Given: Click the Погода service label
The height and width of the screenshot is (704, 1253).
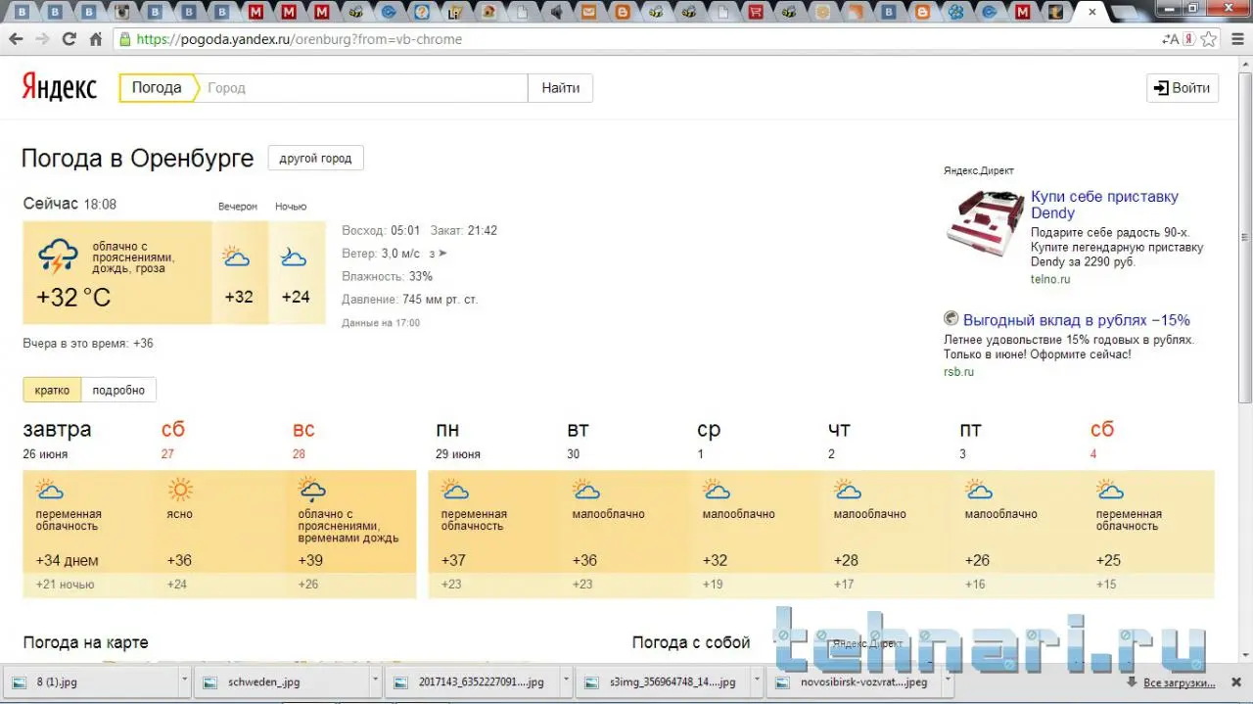Looking at the screenshot, I should tap(157, 88).
